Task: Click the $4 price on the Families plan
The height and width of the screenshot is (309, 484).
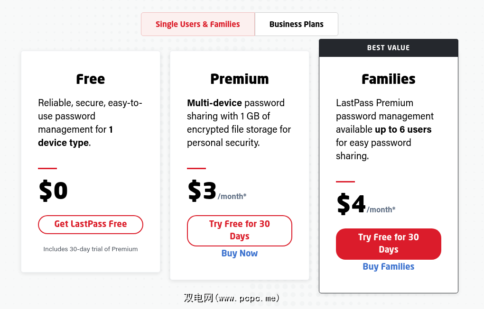Action: 351,204
